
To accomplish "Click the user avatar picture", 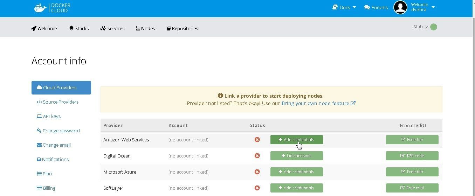I will pyautogui.click(x=400, y=7).
